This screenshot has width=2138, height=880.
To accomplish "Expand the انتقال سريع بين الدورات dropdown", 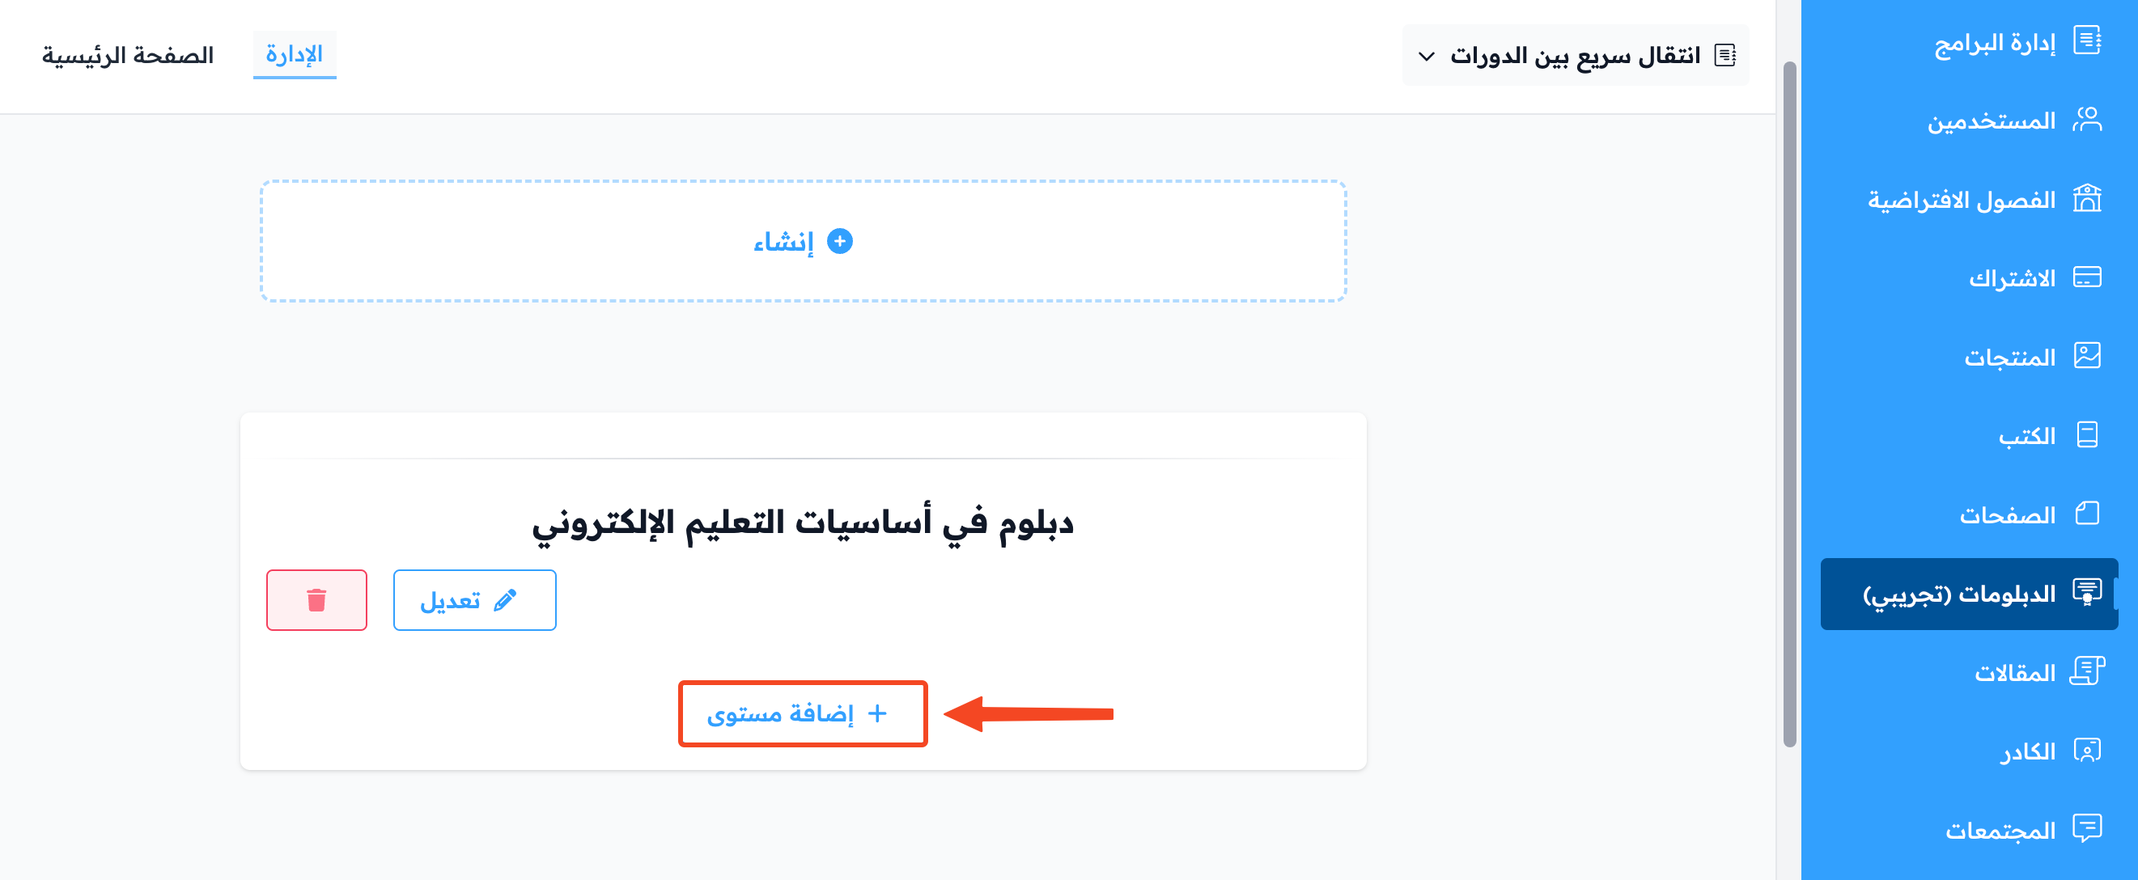I will (1576, 56).
